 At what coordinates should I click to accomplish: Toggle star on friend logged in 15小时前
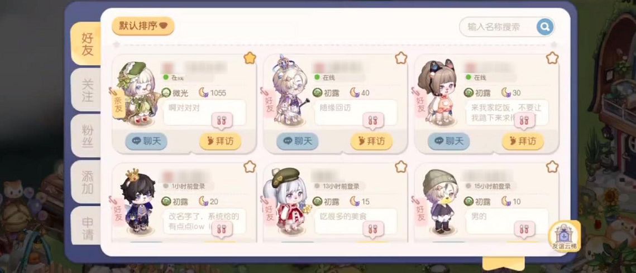click(552, 166)
